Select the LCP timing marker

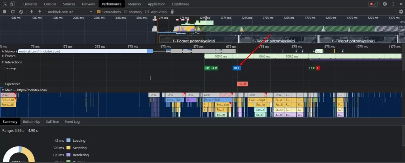pos(312,68)
